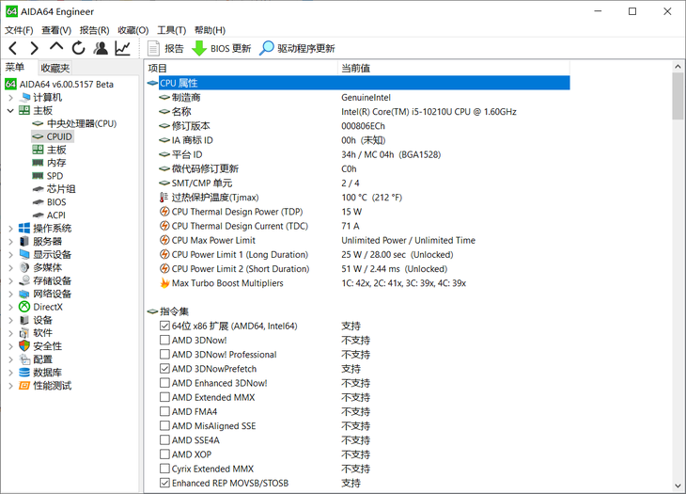Click the 报告 toolbar button label
The image size is (686, 494).
pyautogui.click(x=174, y=49)
